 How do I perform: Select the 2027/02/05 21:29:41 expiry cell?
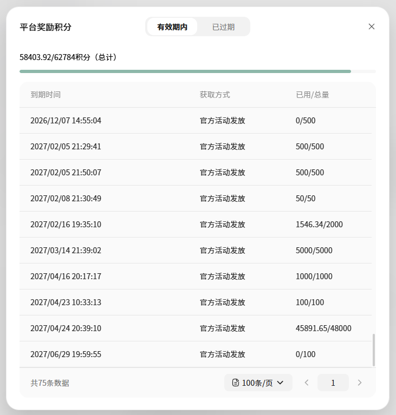coord(66,147)
